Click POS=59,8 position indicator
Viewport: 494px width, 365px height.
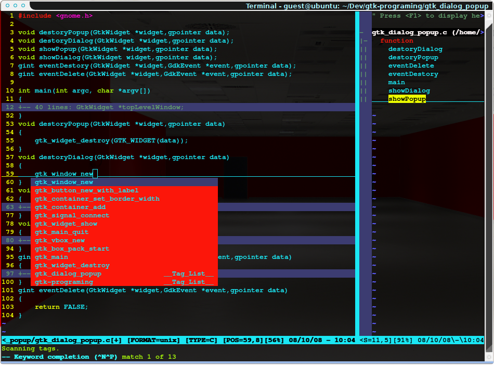tap(243, 340)
